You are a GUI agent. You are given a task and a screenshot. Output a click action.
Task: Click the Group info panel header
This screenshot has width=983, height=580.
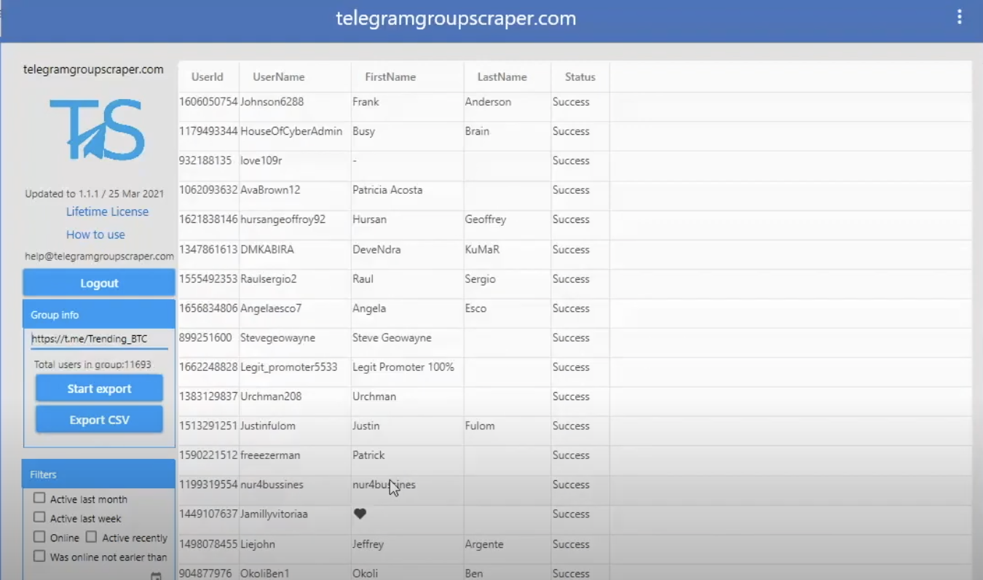point(99,315)
